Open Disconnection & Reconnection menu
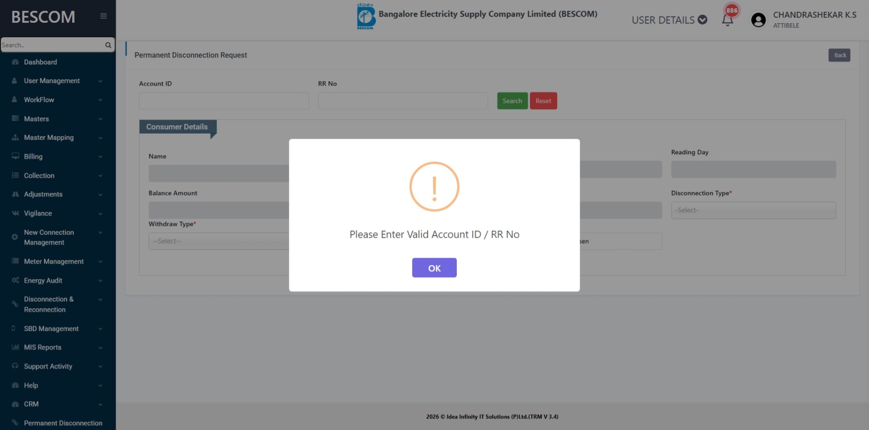This screenshot has width=869, height=430. pos(58,304)
